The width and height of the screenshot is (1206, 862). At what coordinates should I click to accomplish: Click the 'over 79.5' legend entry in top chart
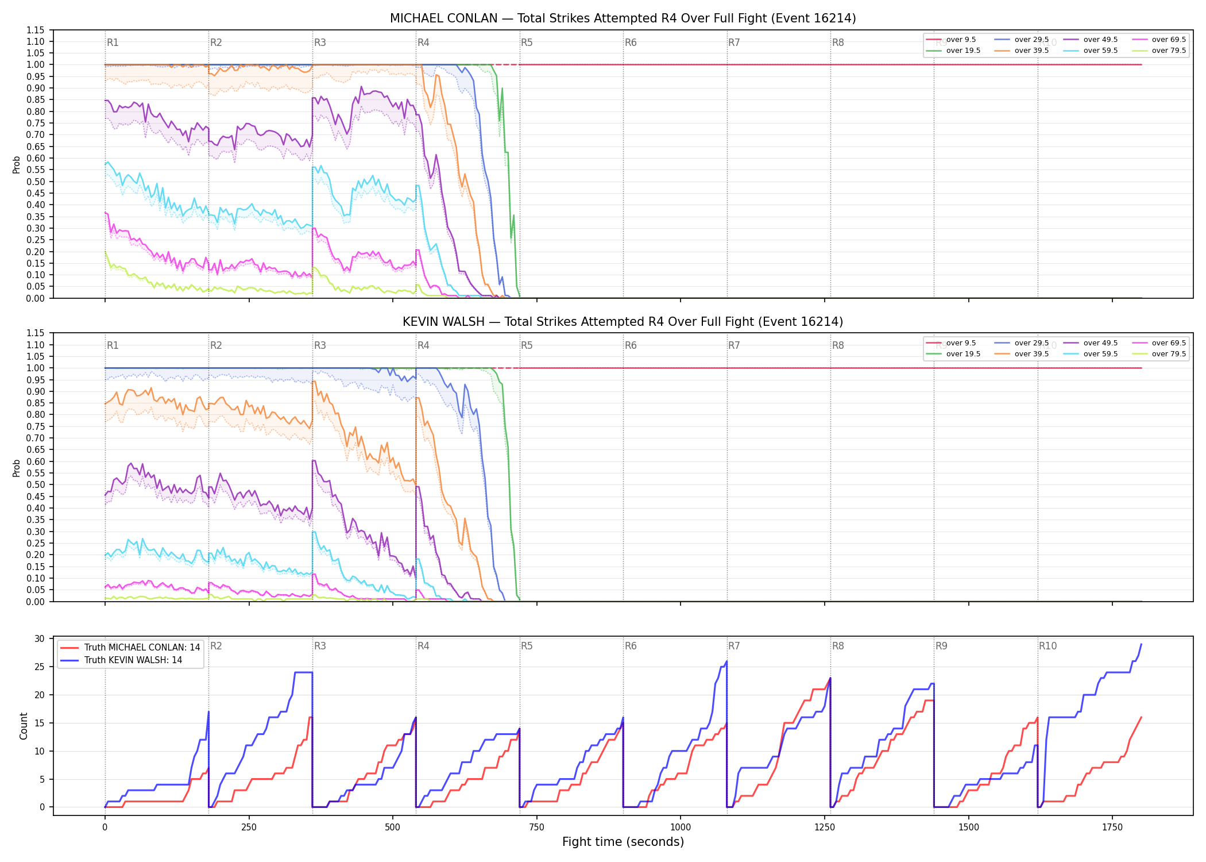tap(1159, 51)
